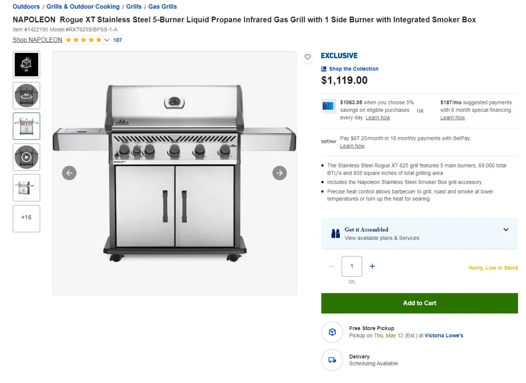Open the Shop NAPOLEON link
Screen dimensions: 526x383
(x=37, y=40)
